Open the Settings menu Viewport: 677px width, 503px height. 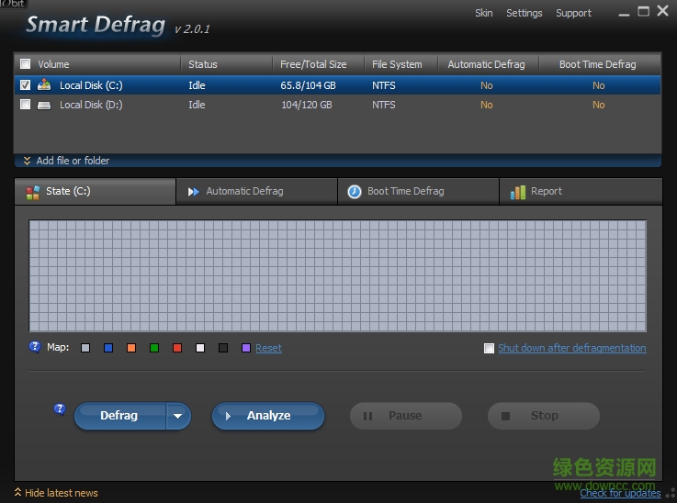click(x=524, y=13)
